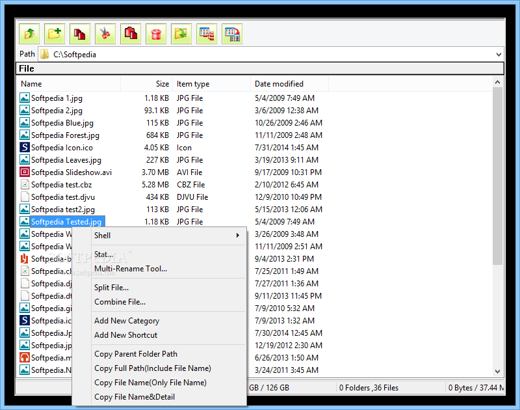The height and width of the screenshot is (410, 520).
Task: Click the Softpedia Slideshow.avi file icon
Action: click(x=25, y=172)
